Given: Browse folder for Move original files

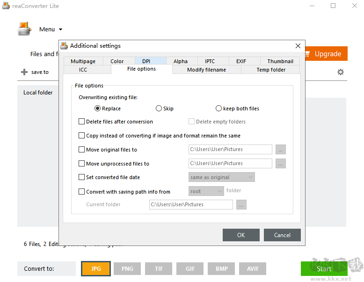Looking at the screenshot, I should 280,150.
